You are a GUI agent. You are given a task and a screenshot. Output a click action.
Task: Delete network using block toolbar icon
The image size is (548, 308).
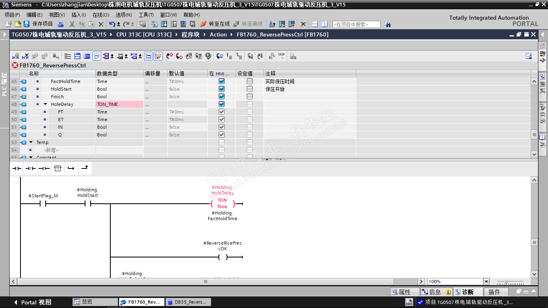(x=25, y=56)
